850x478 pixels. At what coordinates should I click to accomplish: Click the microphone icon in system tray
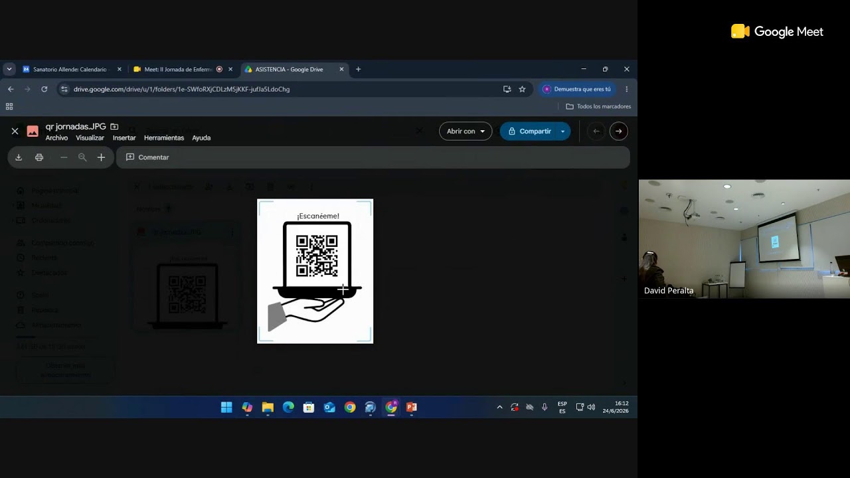point(545,408)
